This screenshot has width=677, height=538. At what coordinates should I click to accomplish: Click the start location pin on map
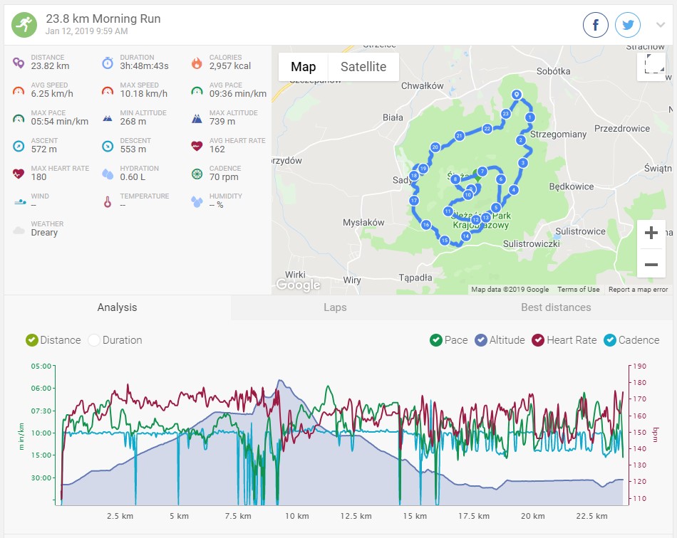tap(517, 95)
